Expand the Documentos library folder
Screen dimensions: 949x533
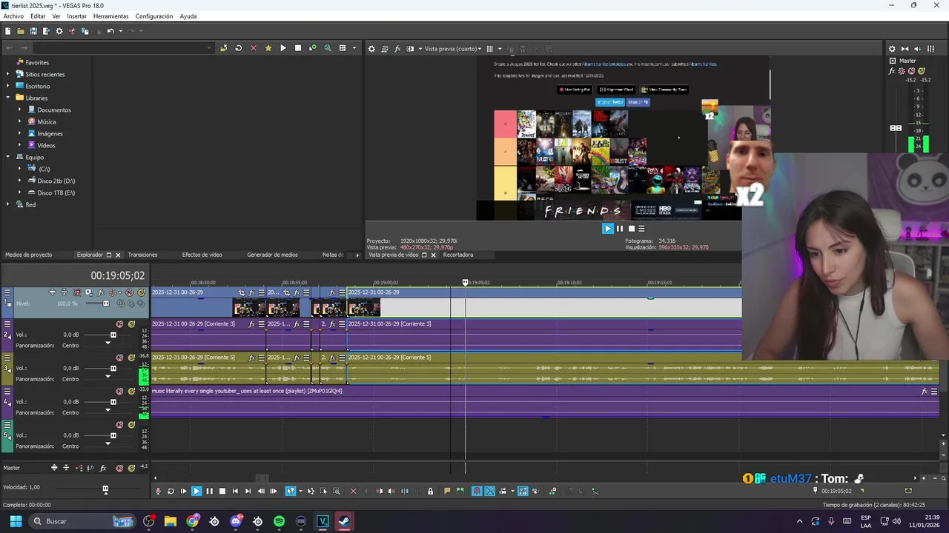coord(21,110)
